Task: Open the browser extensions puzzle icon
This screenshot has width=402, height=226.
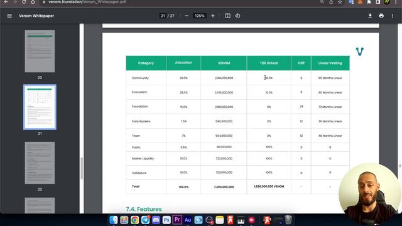Action: [369, 2]
